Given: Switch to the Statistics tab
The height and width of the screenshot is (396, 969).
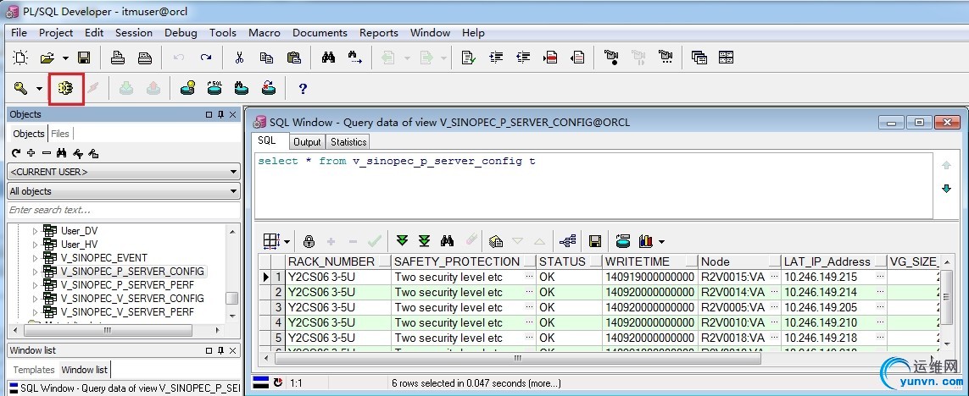Looking at the screenshot, I should [x=348, y=142].
